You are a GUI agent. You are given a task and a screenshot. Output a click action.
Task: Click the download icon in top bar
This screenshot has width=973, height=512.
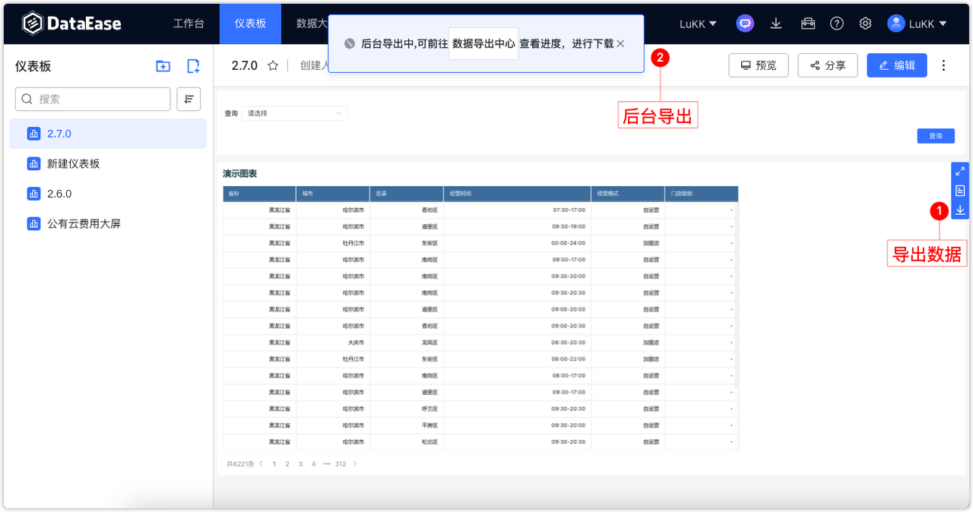tap(775, 23)
